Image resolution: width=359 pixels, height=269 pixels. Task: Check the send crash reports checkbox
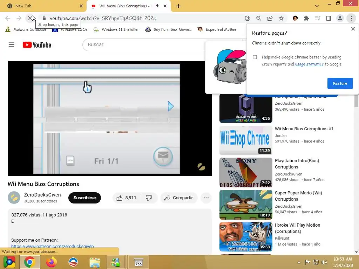255,57
